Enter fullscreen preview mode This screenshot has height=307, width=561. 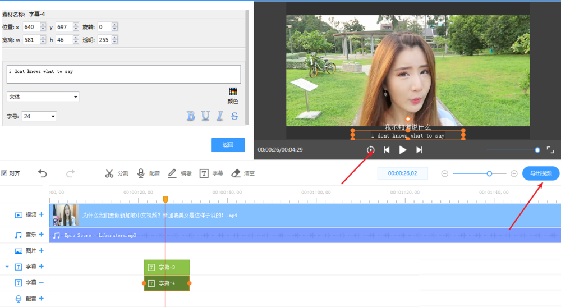pyautogui.click(x=550, y=150)
